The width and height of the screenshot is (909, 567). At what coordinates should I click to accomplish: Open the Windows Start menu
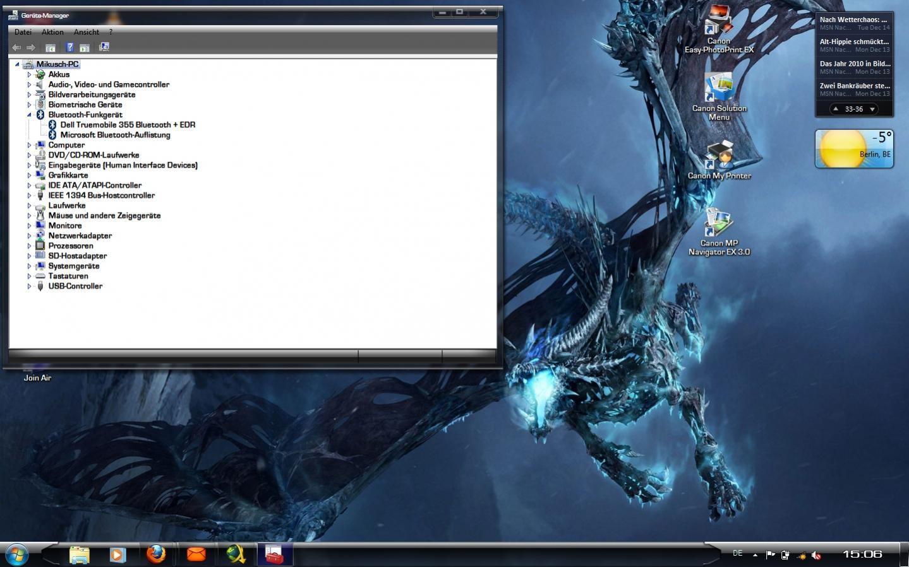coord(17,555)
